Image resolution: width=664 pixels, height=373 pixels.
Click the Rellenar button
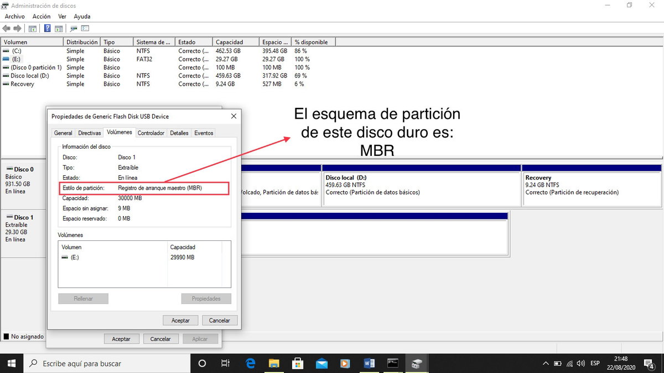(83, 298)
